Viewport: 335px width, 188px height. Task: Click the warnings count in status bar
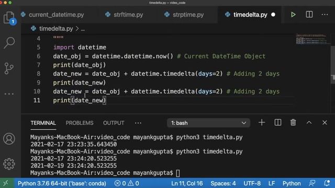click(x=134, y=183)
